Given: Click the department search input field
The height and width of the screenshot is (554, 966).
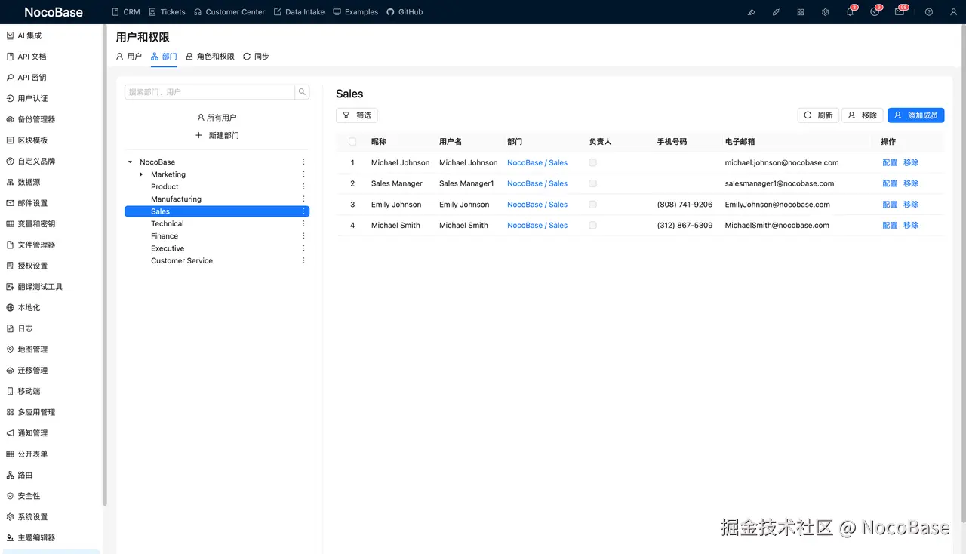Looking at the screenshot, I should [x=209, y=92].
